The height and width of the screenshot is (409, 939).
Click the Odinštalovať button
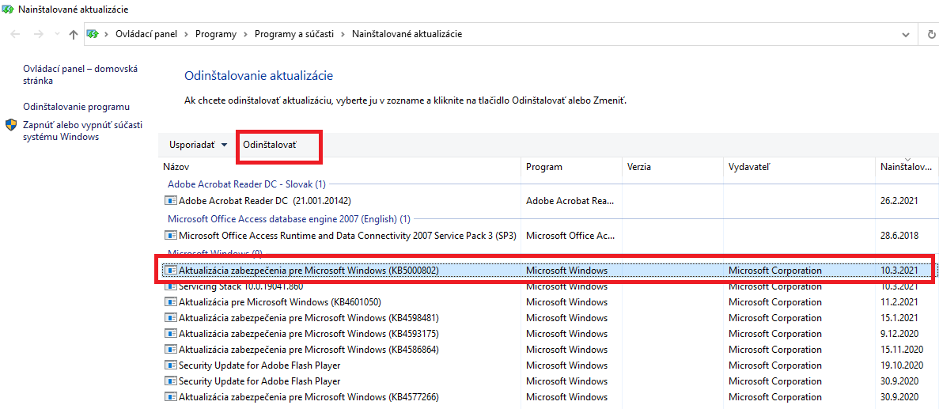[x=270, y=145]
